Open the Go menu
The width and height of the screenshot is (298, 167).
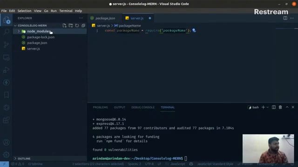(46, 11)
